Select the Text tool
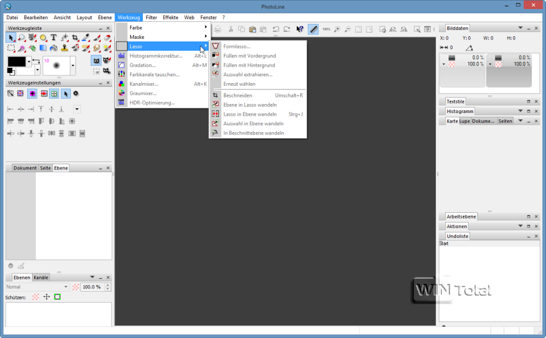 (x=54, y=38)
